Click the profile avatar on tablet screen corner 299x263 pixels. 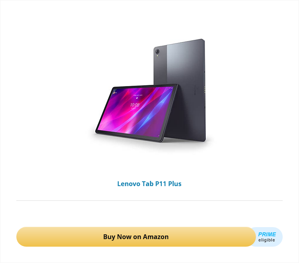(x=114, y=92)
